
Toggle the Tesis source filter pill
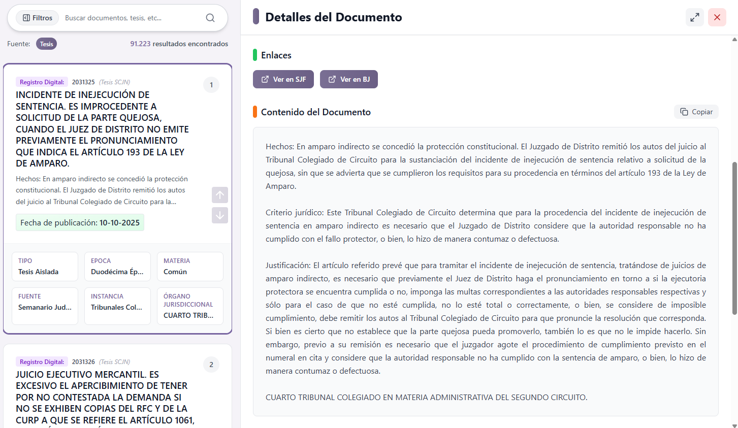[46, 44]
